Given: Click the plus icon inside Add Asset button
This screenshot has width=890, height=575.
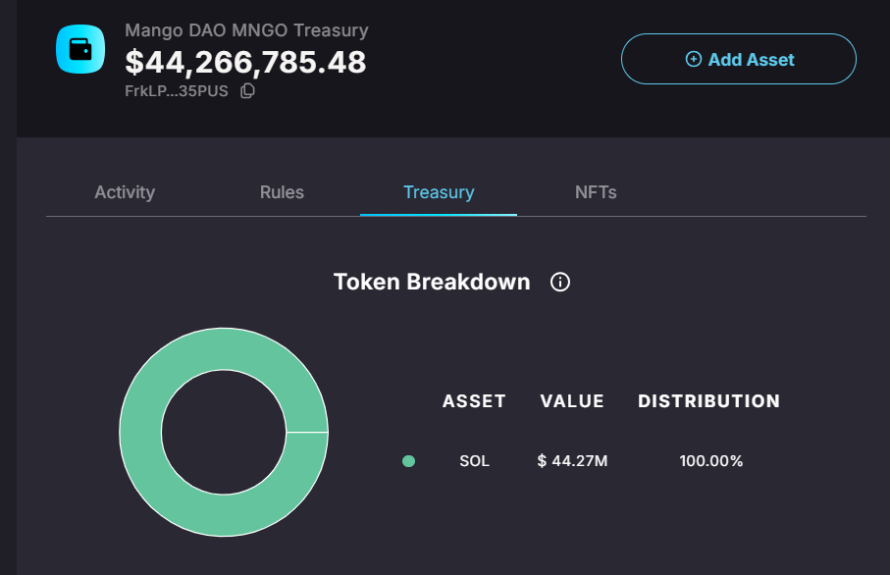Looking at the screenshot, I should 695,59.
